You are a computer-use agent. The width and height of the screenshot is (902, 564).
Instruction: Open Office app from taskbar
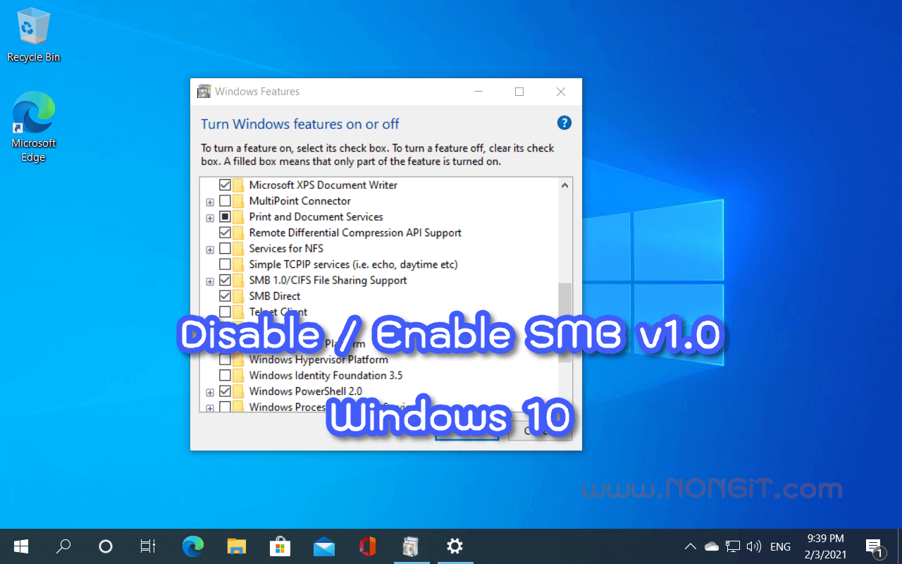coord(367,546)
